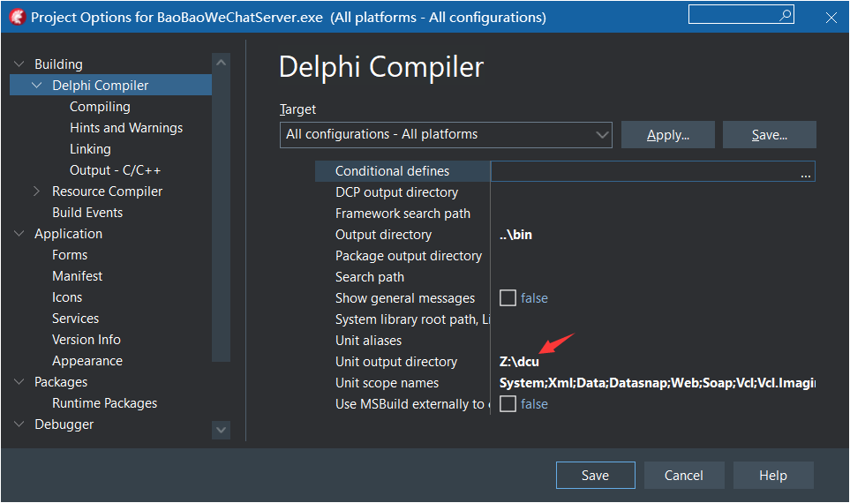Click the Apply... button
The height and width of the screenshot is (503, 850).
(x=667, y=135)
